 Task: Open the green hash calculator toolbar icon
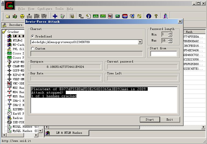coord(118,16)
